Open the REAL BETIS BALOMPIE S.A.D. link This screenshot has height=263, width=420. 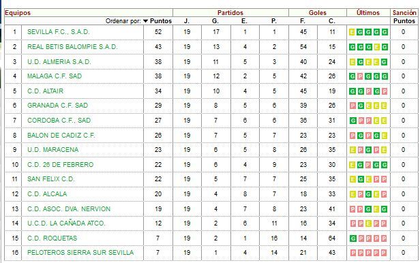point(72,47)
